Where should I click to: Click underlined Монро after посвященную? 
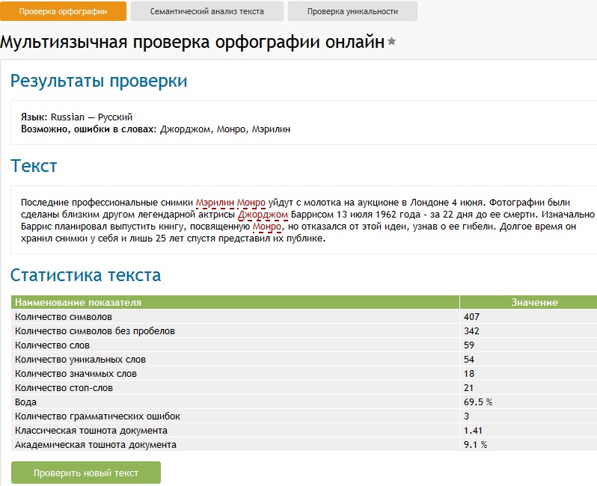pos(267,227)
